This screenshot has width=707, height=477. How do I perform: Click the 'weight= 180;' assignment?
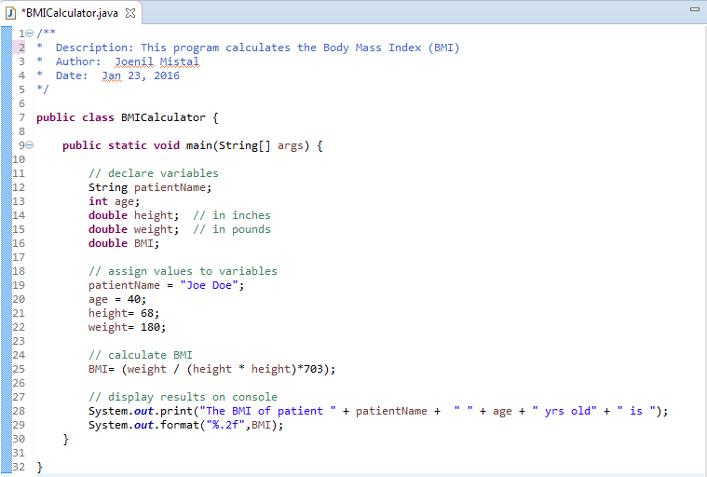[128, 327]
